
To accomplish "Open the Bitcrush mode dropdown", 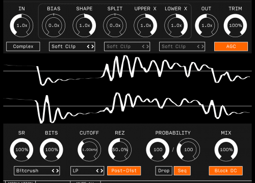I will pos(37,171).
